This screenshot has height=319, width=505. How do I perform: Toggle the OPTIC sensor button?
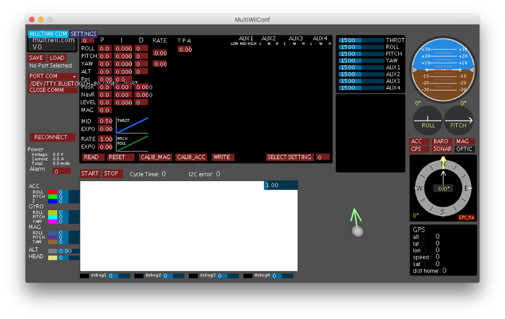pyautogui.click(x=465, y=149)
